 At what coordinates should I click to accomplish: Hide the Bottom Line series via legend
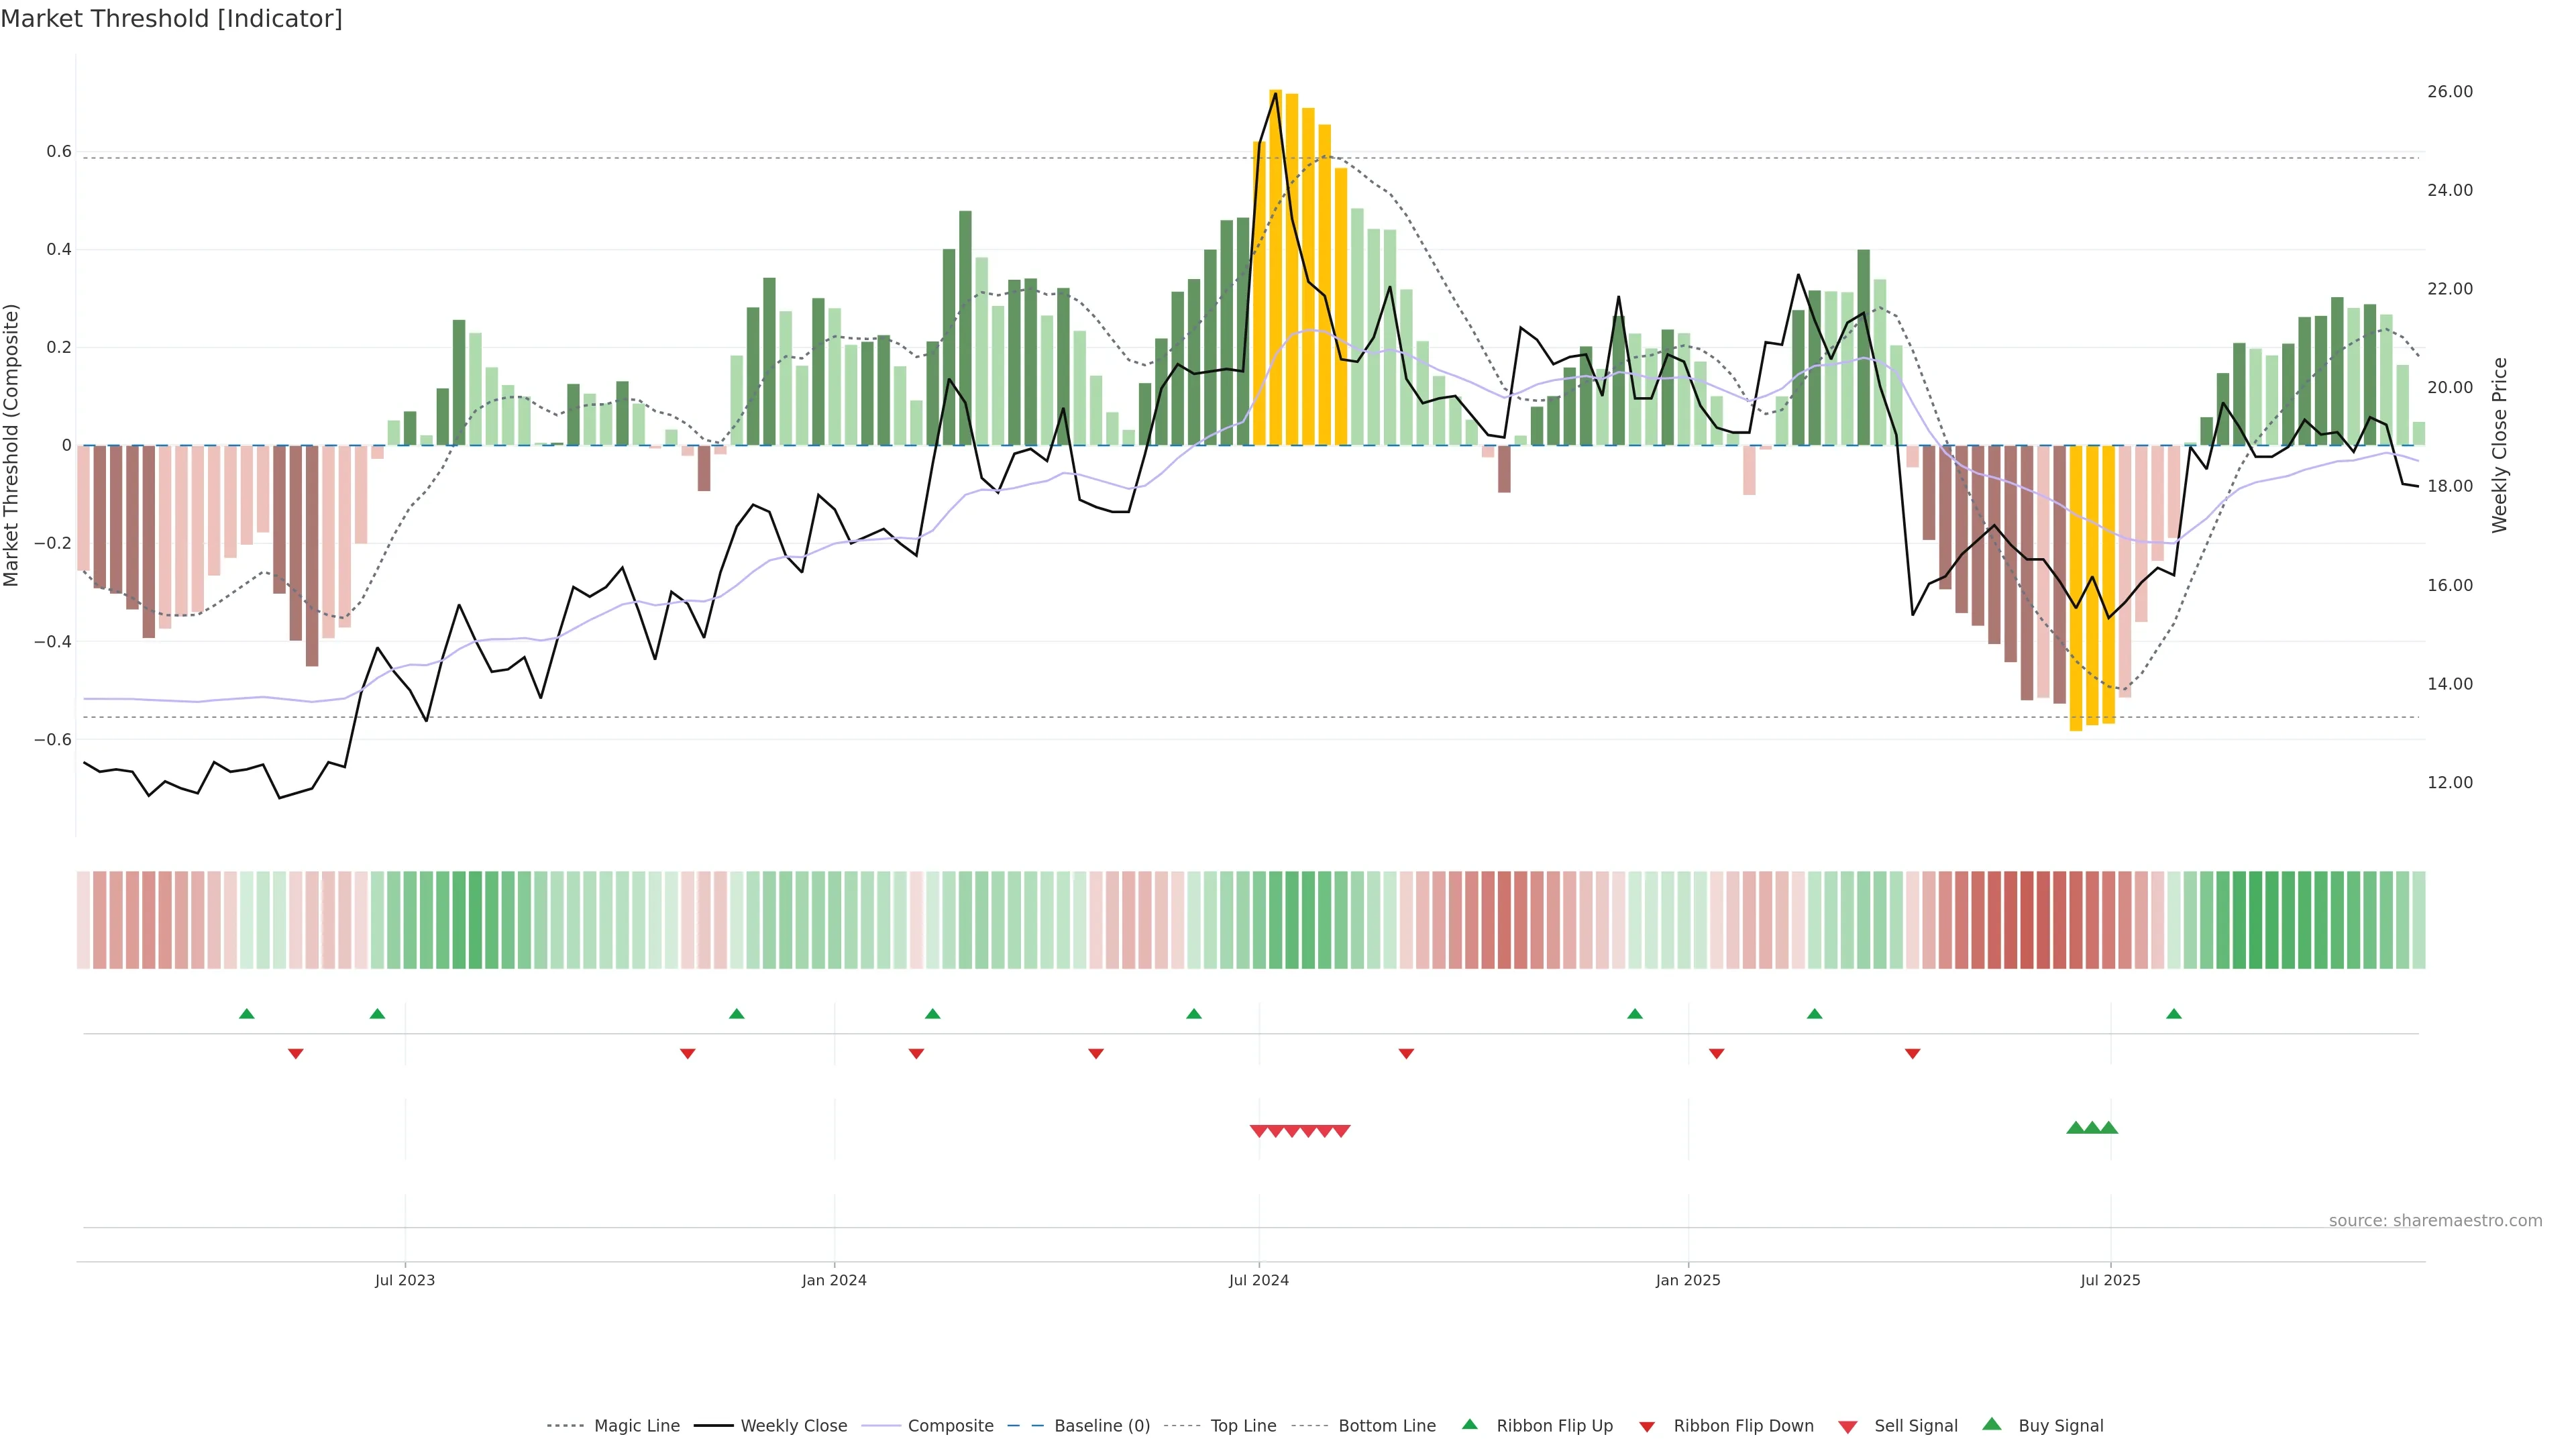(x=1386, y=1426)
